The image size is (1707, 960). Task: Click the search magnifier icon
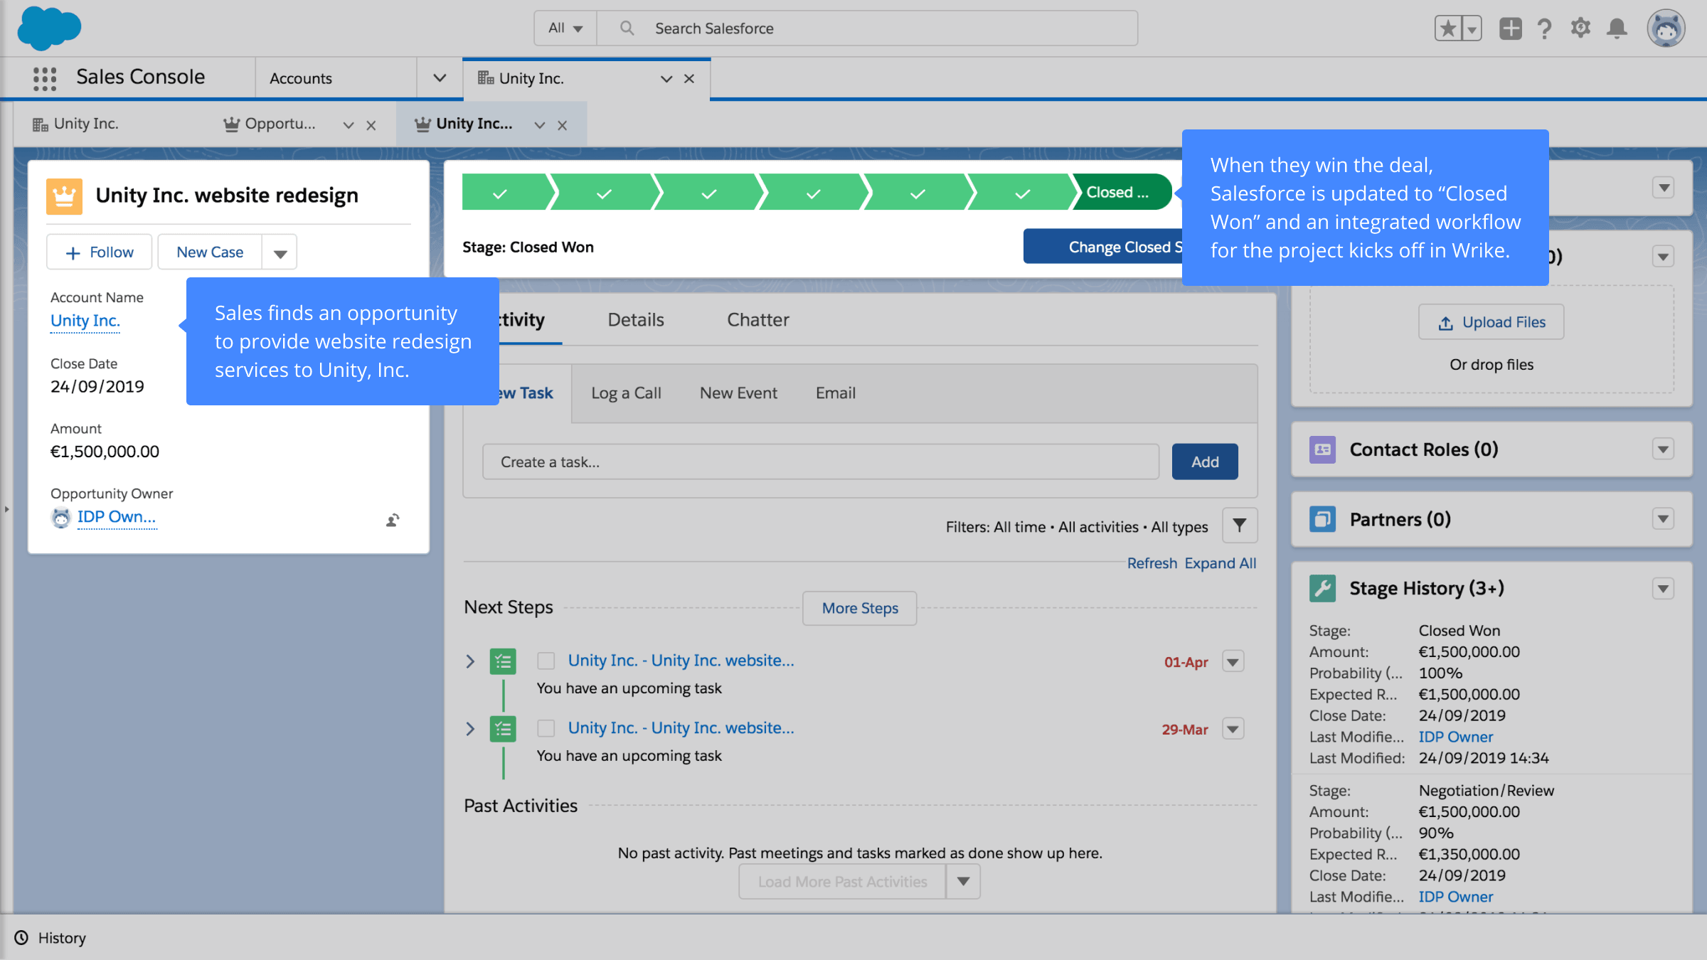[627, 28]
